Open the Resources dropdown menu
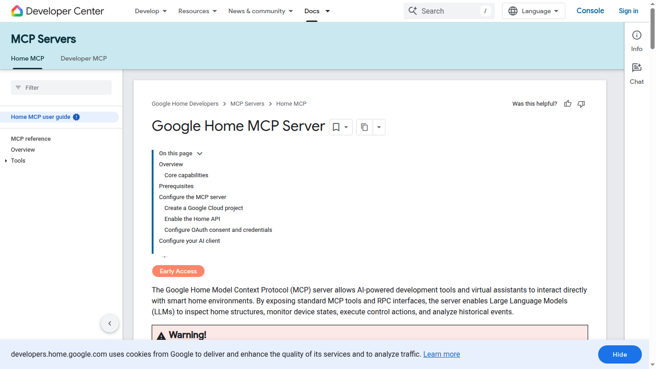This screenshot has width=656, height=369. [198, 11]
